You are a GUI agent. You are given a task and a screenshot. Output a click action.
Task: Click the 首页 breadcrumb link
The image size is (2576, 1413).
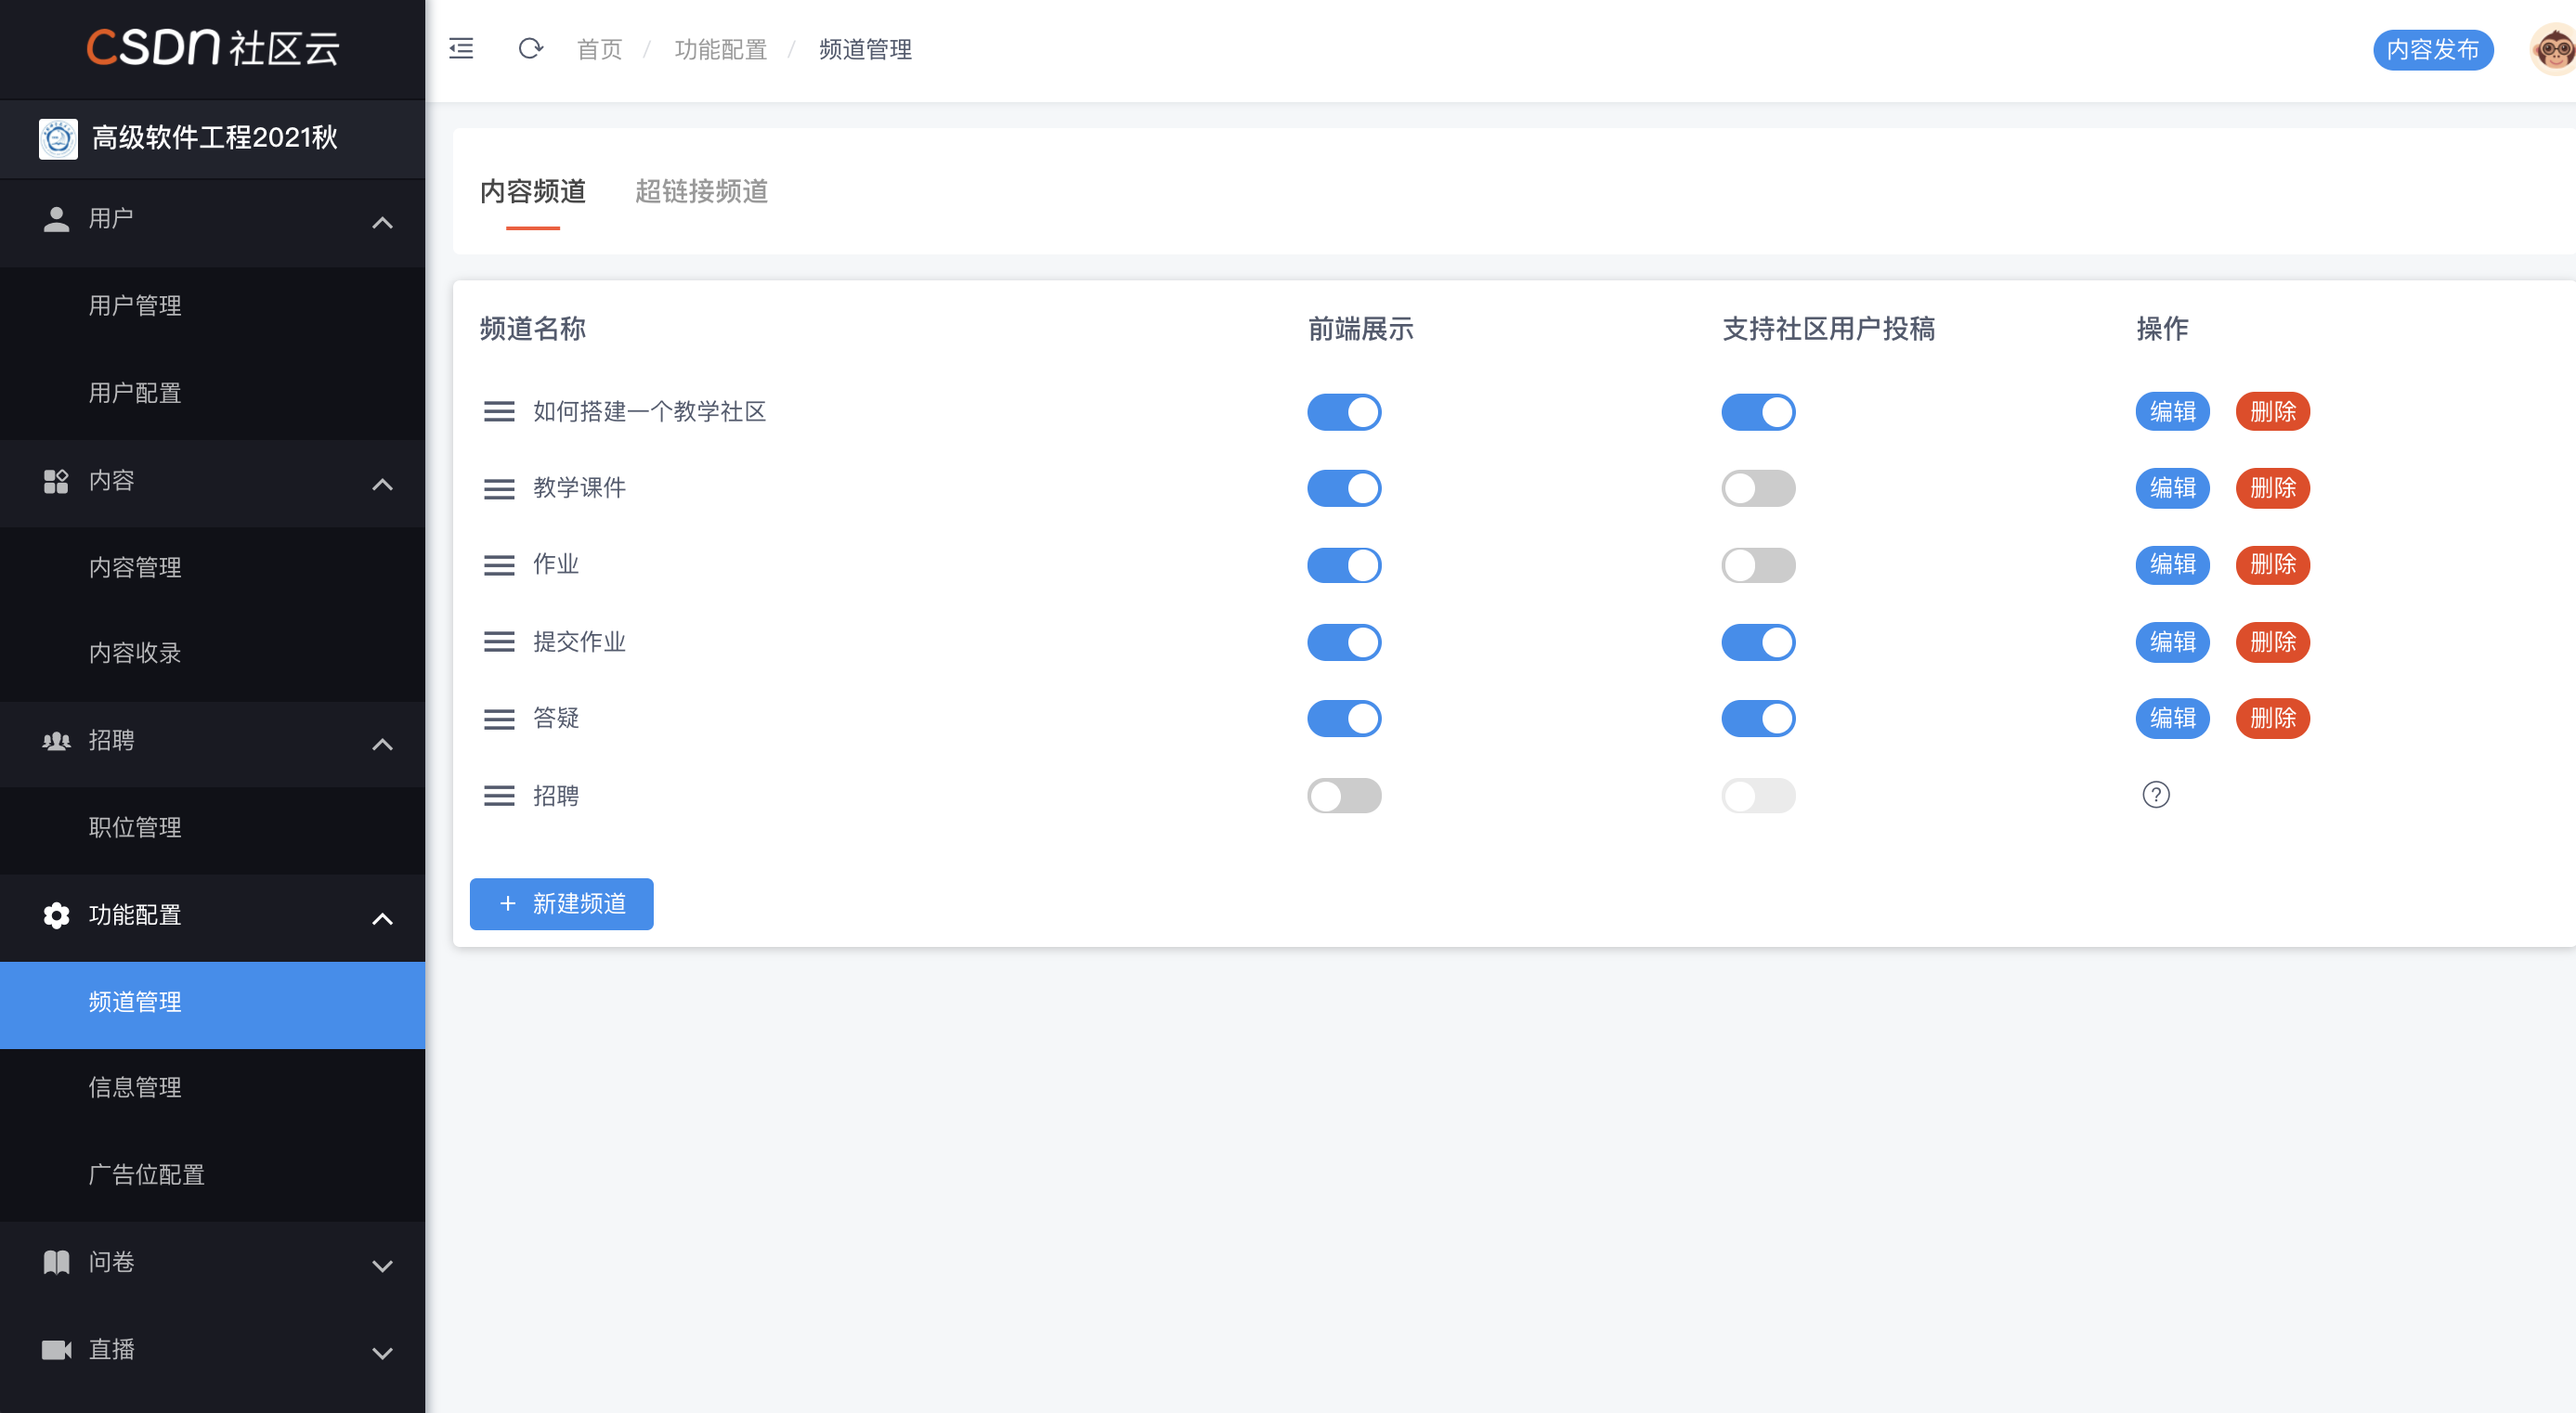coord(599,49)
